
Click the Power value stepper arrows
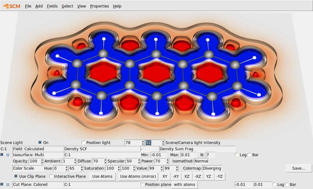(x=168, y=161)
